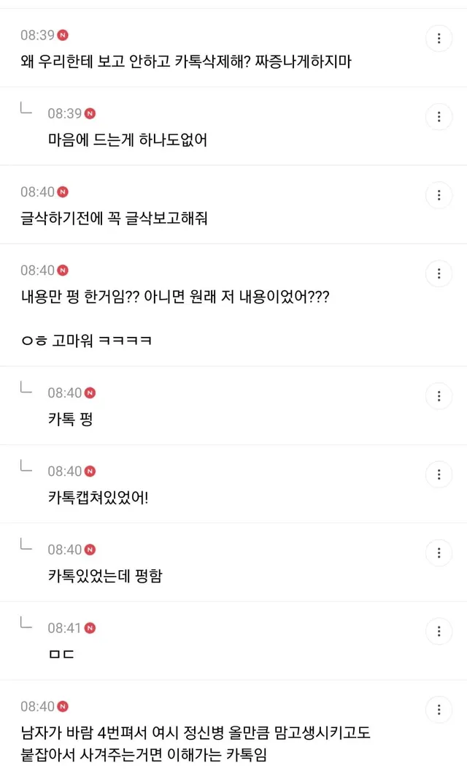Open options menu for '내용만 펑 한거임' comment
This screenshot has height=774, width=467.
pyautogui.click(x=439, y=273)
